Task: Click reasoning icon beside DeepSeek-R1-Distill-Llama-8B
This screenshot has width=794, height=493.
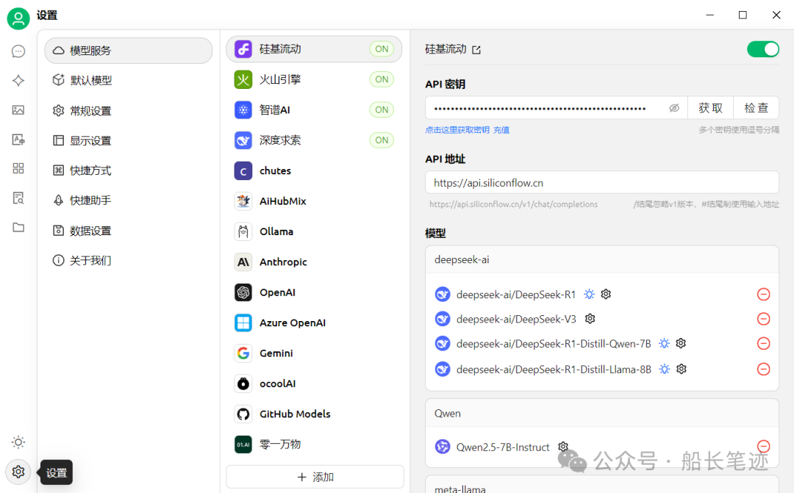Action: coord(665,369)
